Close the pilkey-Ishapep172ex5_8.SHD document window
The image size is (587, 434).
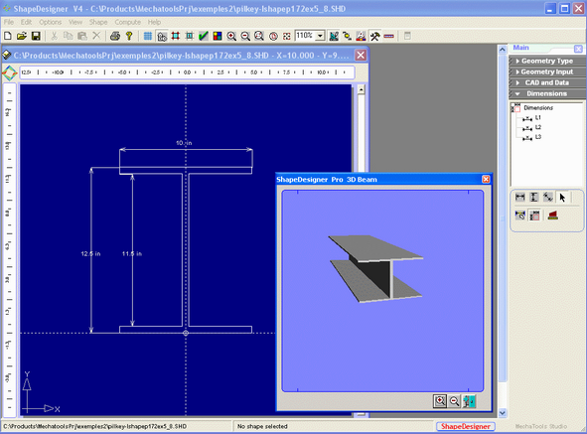361,56
